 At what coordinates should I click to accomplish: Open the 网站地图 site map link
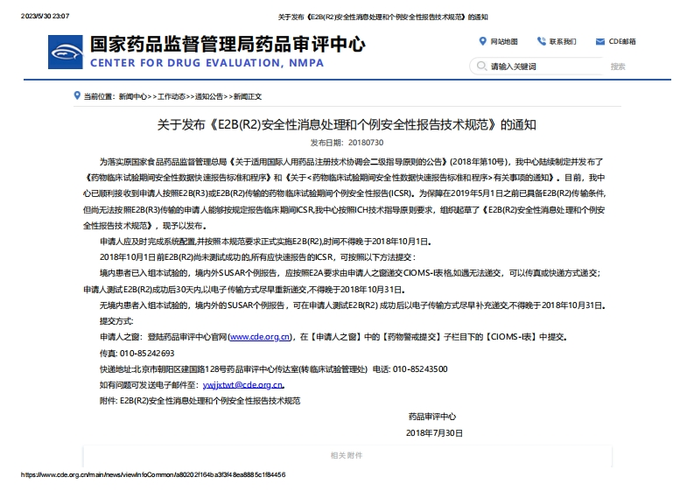coord(504,41)
